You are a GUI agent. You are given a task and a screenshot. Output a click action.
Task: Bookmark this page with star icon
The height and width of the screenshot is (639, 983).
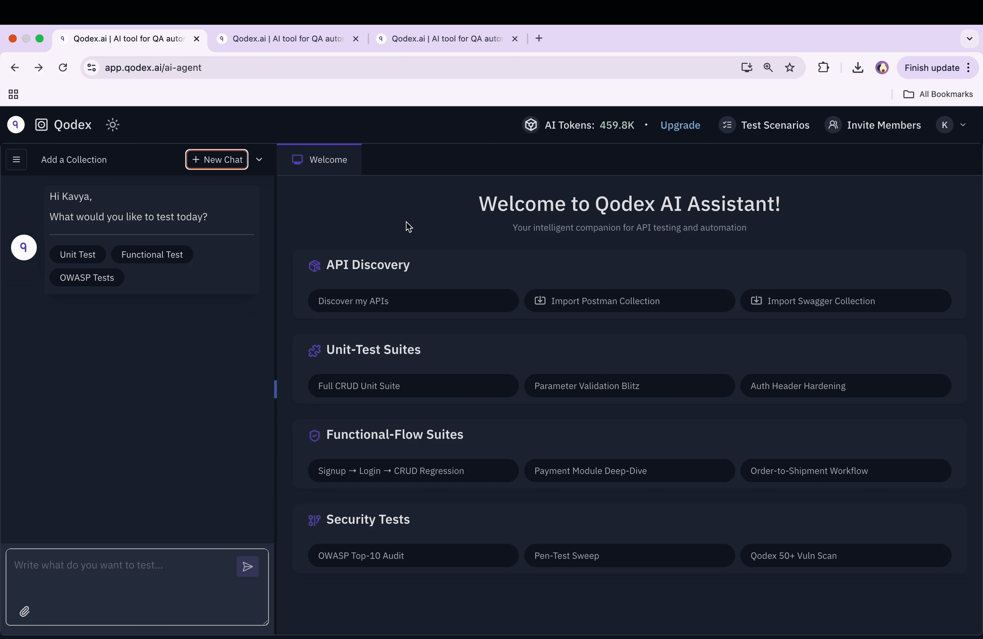[790, 68]
